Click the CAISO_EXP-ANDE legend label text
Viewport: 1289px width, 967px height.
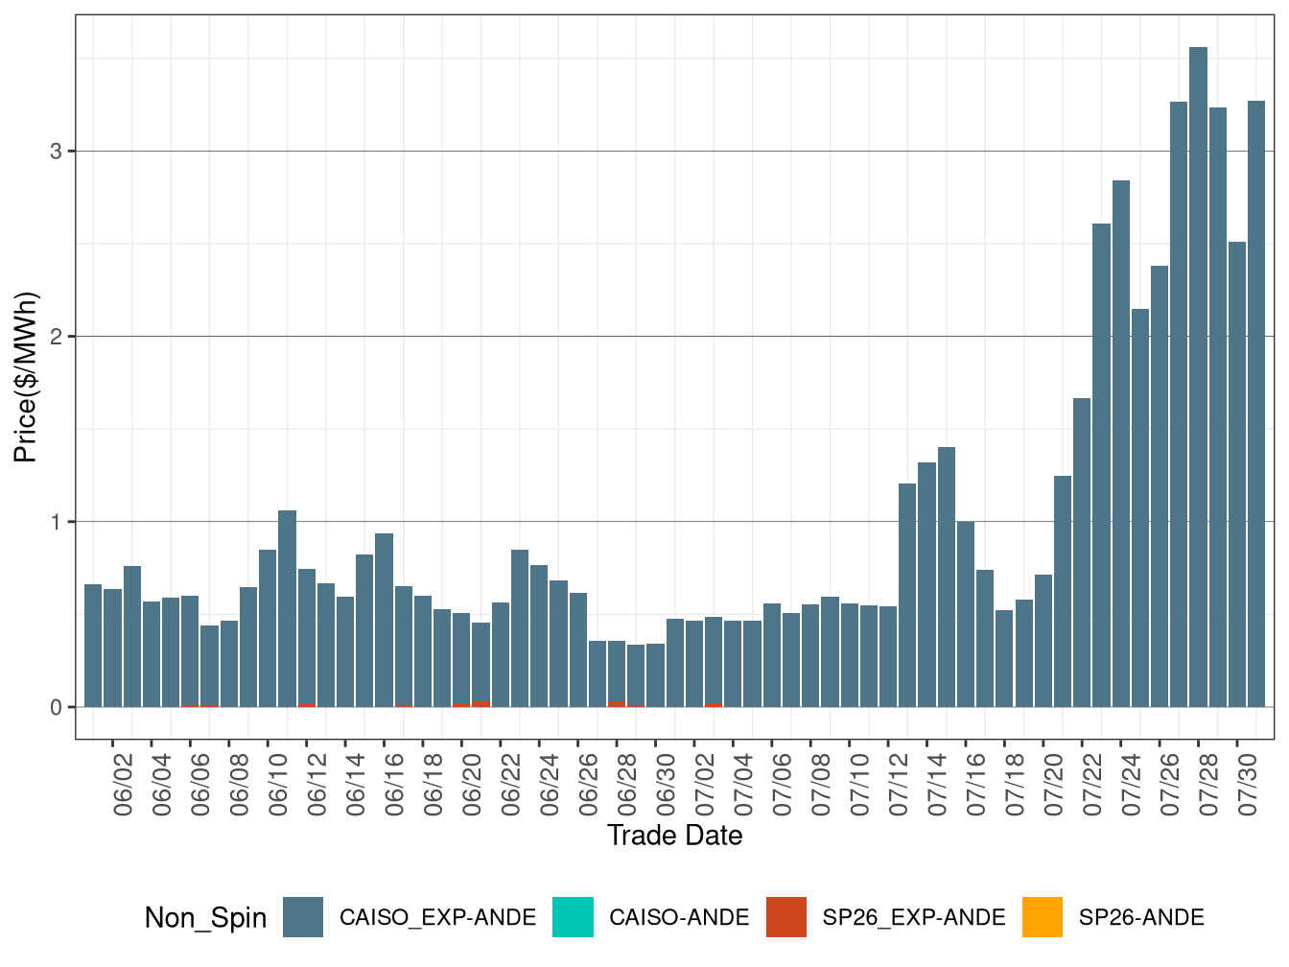click(x=438, y=918)
